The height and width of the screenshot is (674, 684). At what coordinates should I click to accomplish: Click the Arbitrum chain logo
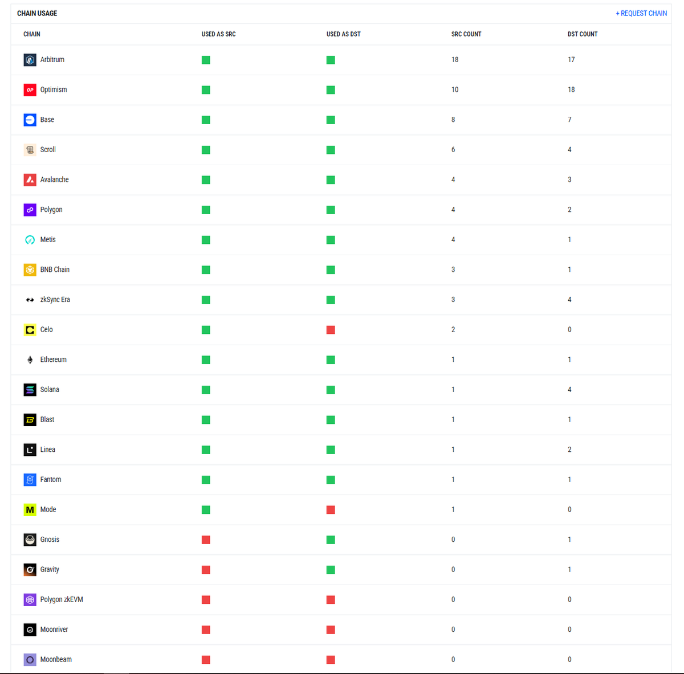point(30,60)
